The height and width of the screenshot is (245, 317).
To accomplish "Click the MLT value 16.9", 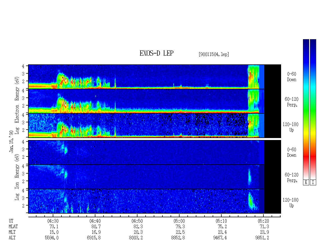I will click(96, 232).
